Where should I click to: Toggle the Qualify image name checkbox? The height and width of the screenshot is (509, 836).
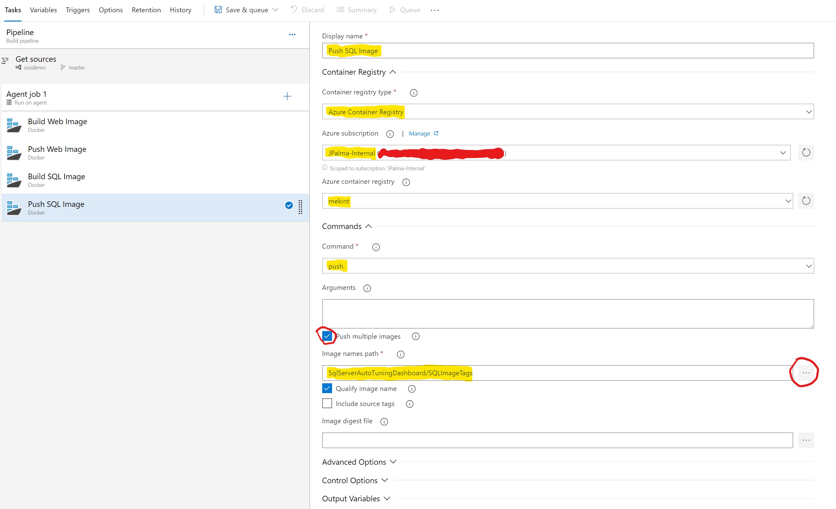pos(327,388)
